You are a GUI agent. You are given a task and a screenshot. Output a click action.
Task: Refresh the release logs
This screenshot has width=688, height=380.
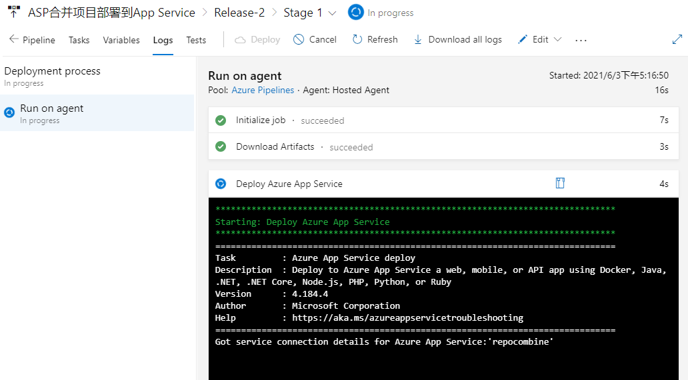tap(382, 39)
